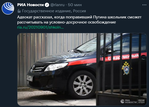
Task: Open RIA Novosti round profile avatar
Action: pyautogui.click(x=8, y=8)
